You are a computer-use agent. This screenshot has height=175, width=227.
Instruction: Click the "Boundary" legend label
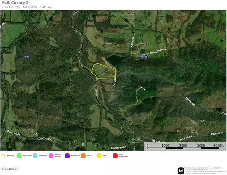(10, 156)
